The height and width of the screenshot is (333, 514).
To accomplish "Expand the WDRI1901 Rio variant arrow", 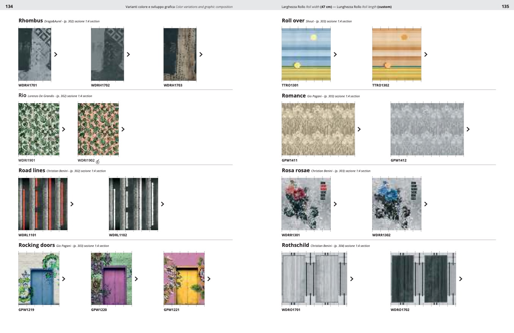I will [x=64, y=129].
